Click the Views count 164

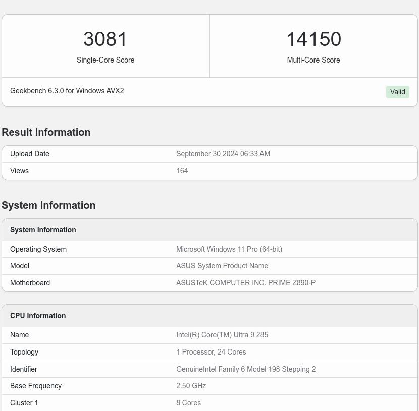coord(182,171)
